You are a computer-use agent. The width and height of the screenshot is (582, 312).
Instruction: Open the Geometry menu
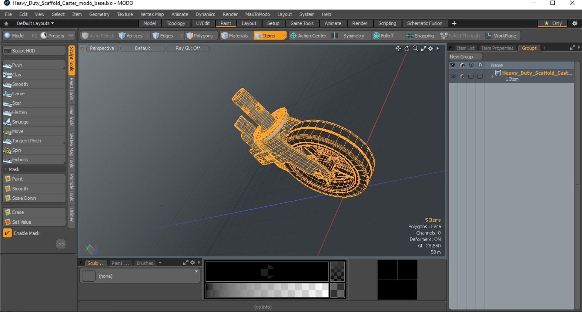[x=99, y=14]
